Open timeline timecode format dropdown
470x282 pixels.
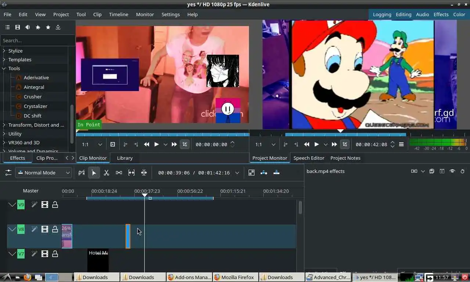point(237,173)
